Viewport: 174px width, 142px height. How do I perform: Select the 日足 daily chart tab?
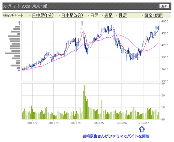click(94, 16)
